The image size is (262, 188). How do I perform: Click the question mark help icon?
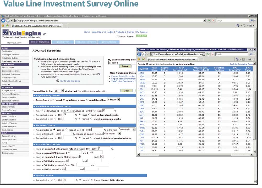coord(58,81)
